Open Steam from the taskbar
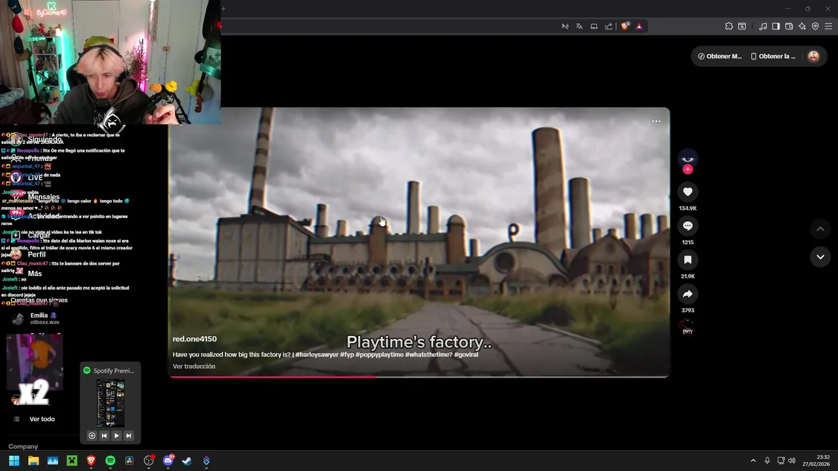This screenshot has width=838, height=471. click(187, 461)
